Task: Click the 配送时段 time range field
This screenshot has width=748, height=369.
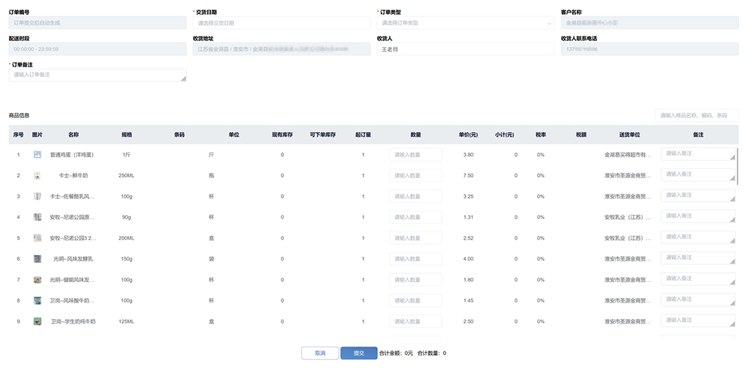Action: [97, 49]
